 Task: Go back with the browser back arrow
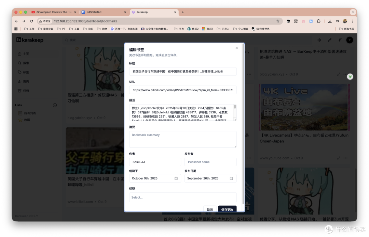[16, 21]
